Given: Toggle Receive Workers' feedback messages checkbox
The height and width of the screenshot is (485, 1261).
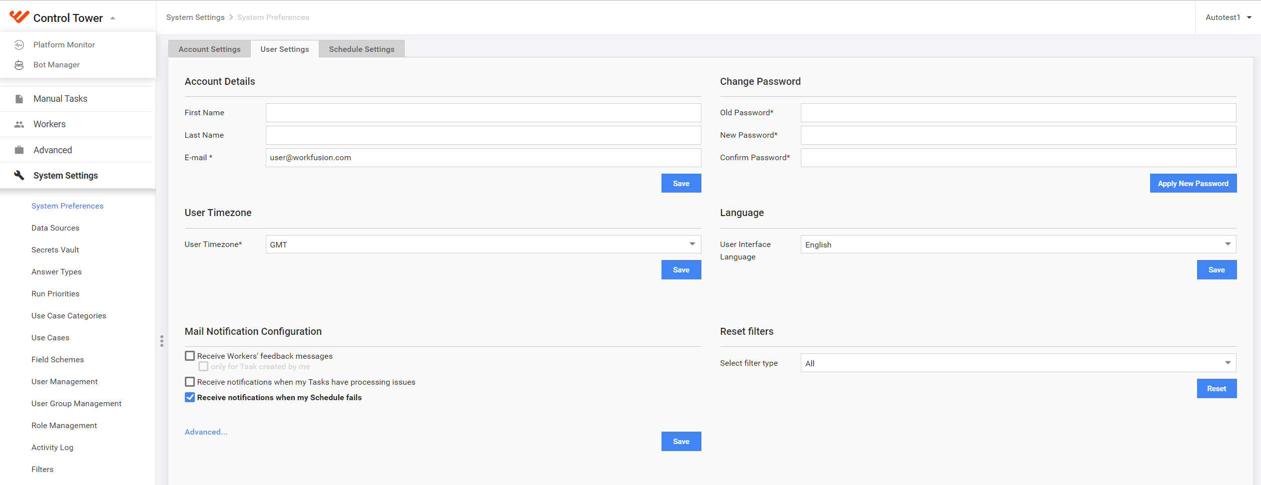Looking at the screenshot, I should click(190, 356).
